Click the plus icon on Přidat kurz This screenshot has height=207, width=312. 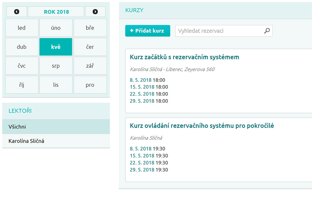[132, 31]
